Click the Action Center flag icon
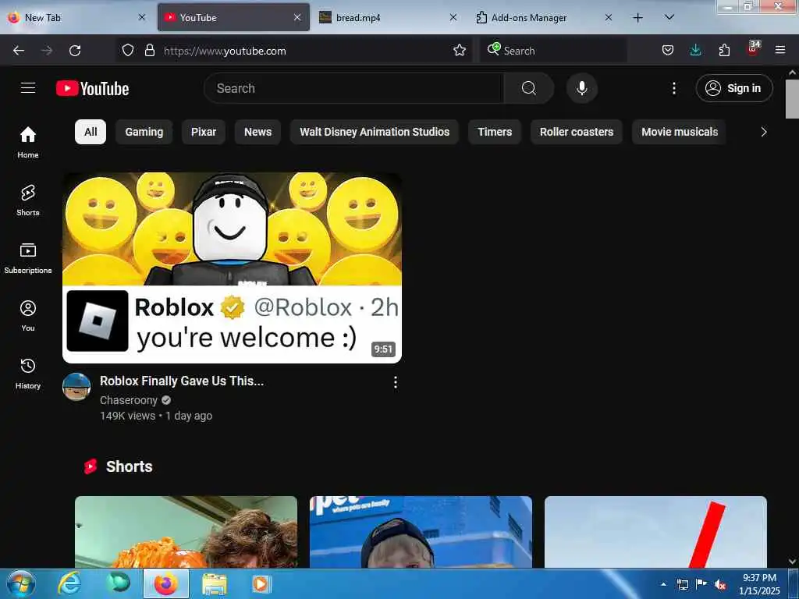Viewport: 799px width, 599px height. point(701,584)
